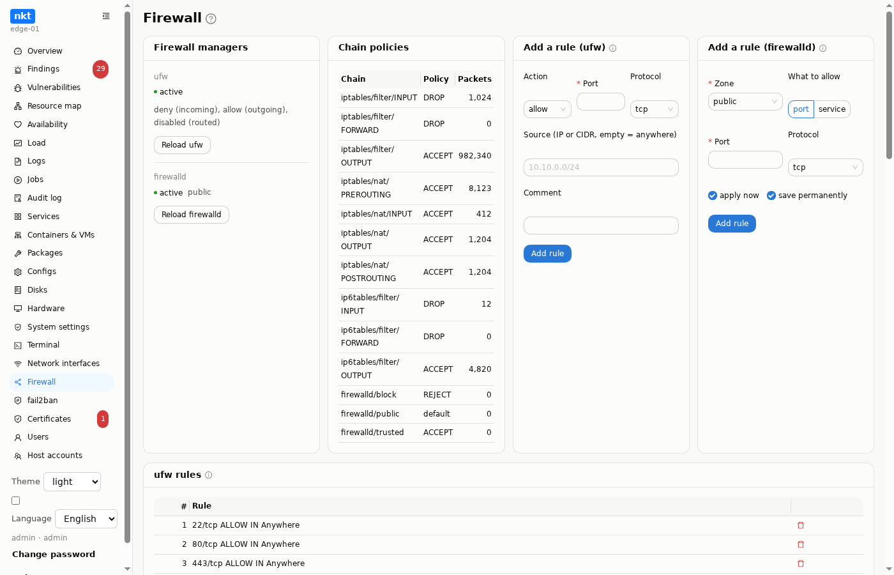
Task: Delete the 443/tcp ALLOW IN rule
Action: [801, 563]
